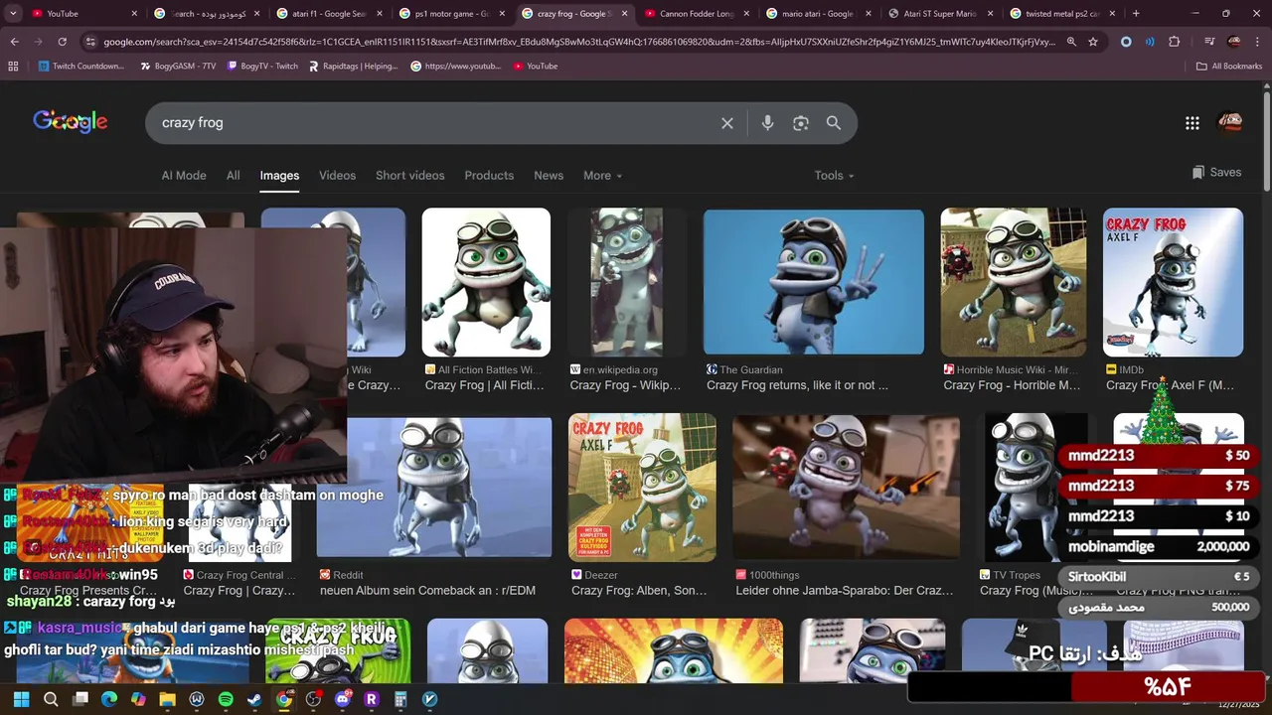Screen dimensions: 1272x715
Task: Open Twitch Countdown bookmark
Action: (x=81, y=66)
